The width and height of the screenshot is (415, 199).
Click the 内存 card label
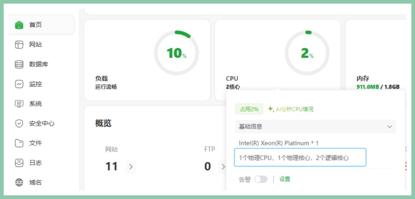tap(363, 78)
